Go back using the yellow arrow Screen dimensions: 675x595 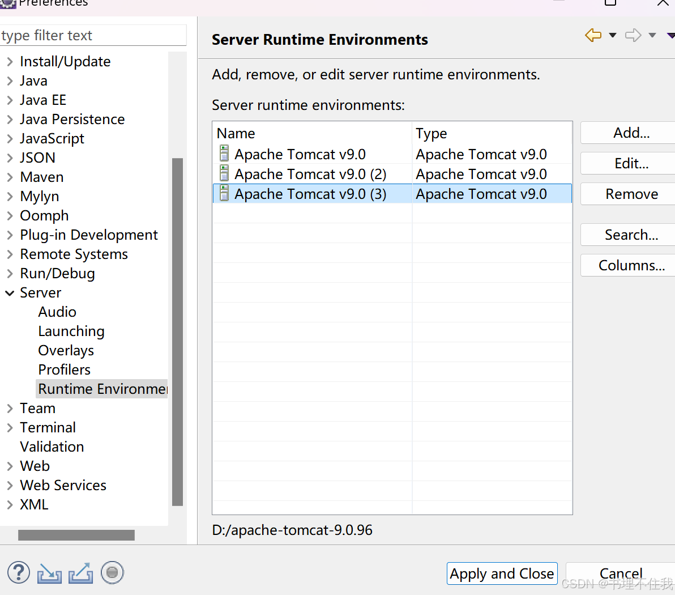(x=593, y=35)
